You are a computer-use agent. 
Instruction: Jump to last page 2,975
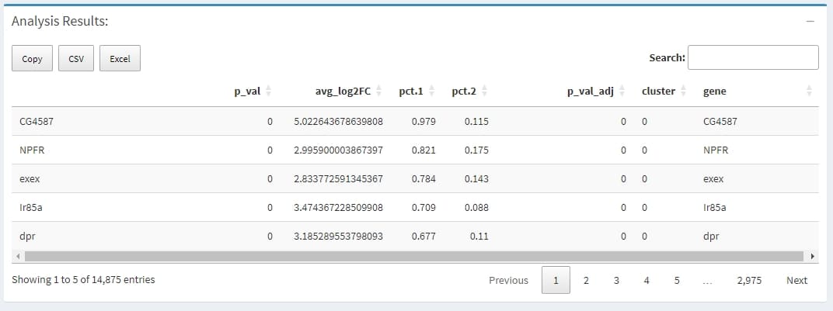point(749,280)
